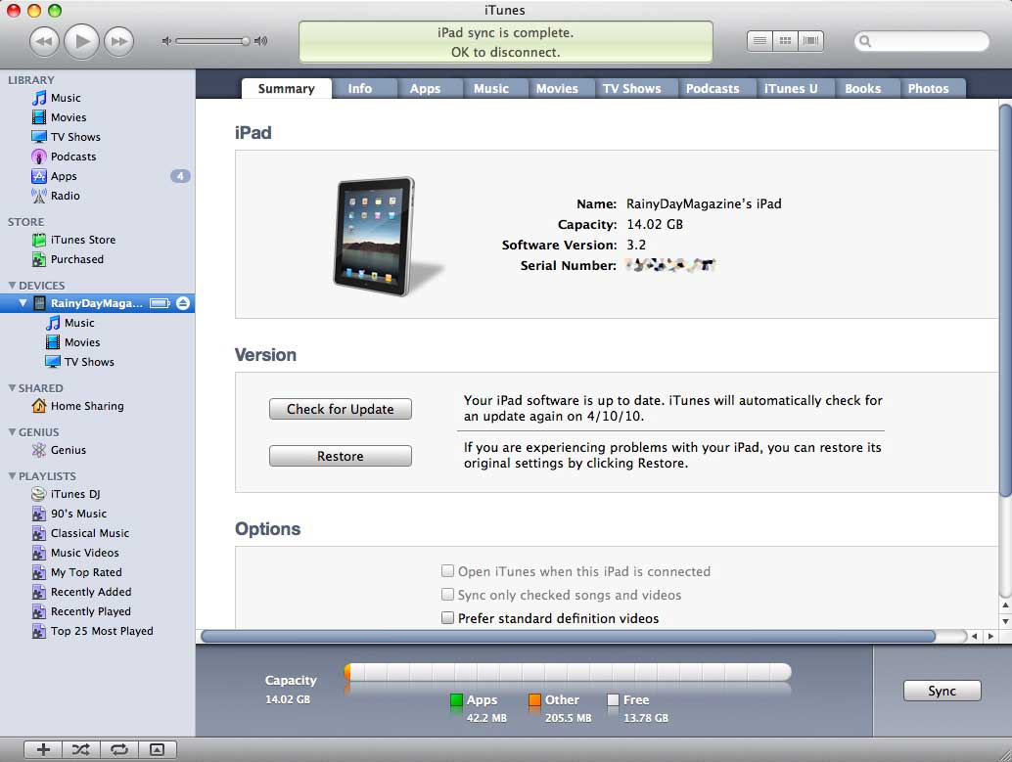Switch to list view
This screenshot has width=1012, height=762.
[759, 41]
